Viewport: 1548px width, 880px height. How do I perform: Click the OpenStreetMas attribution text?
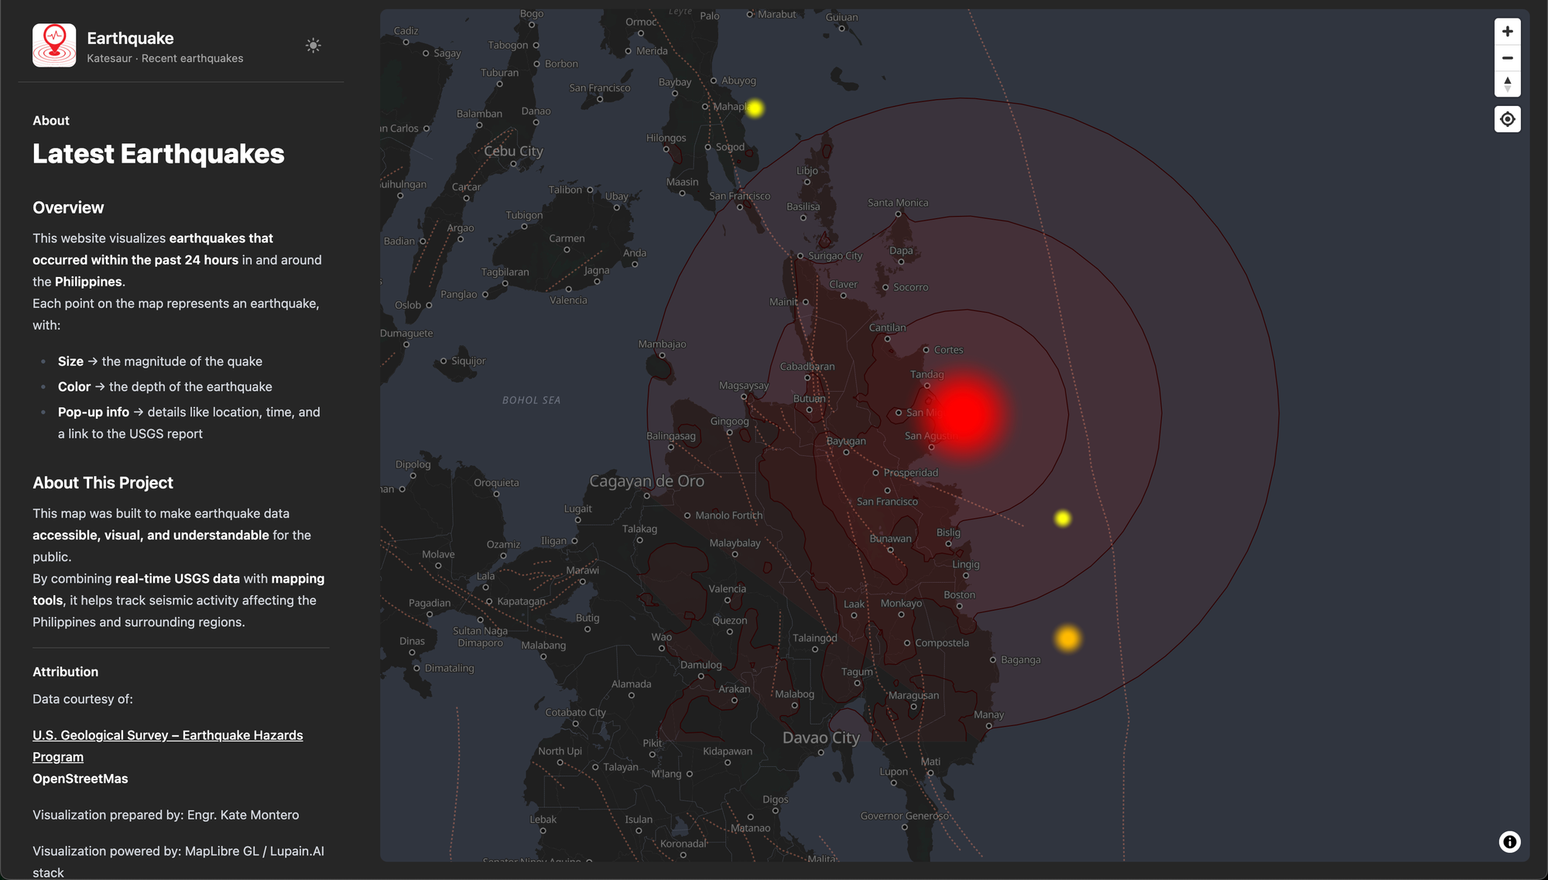pyautogui.click(x=80, y=779)
